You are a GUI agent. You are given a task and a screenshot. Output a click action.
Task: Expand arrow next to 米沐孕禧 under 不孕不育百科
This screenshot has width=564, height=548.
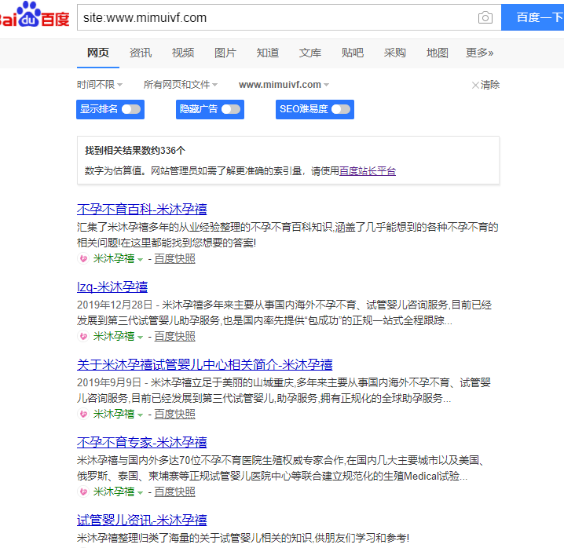(x=141, y=260)
